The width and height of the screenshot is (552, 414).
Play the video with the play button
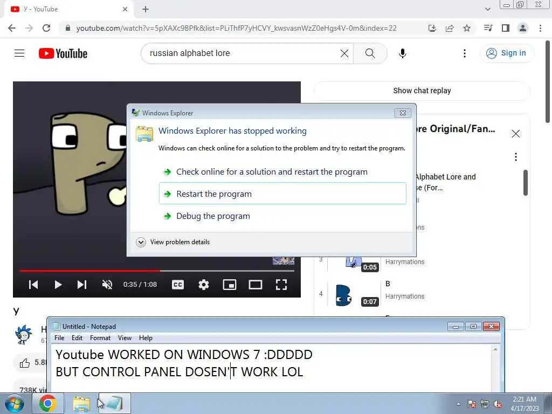click(x=58, y=285)
